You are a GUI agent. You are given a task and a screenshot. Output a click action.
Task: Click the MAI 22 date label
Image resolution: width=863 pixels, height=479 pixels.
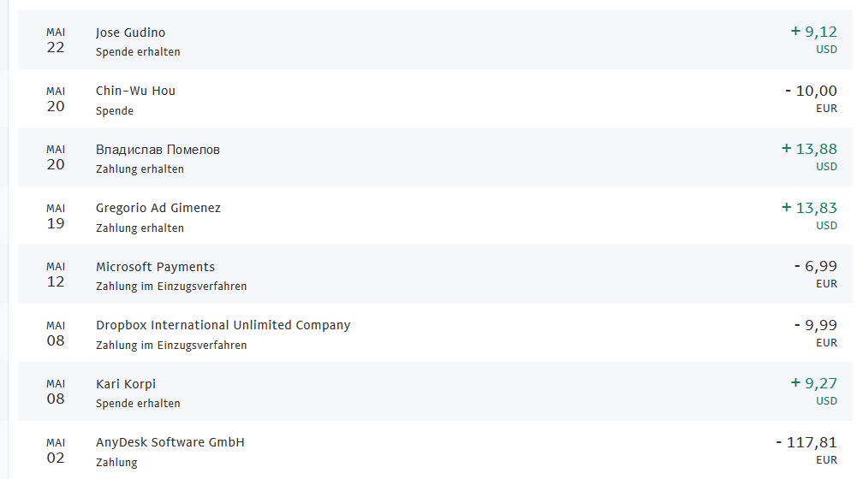point(56,40)
